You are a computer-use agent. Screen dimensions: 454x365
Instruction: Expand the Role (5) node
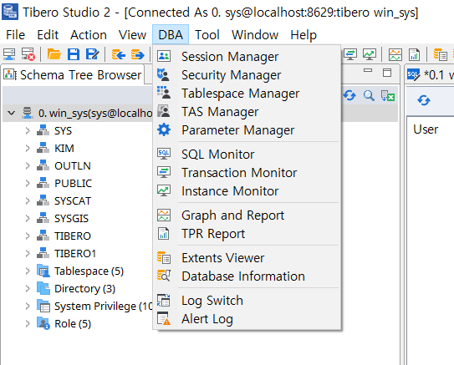click(28, 323)
